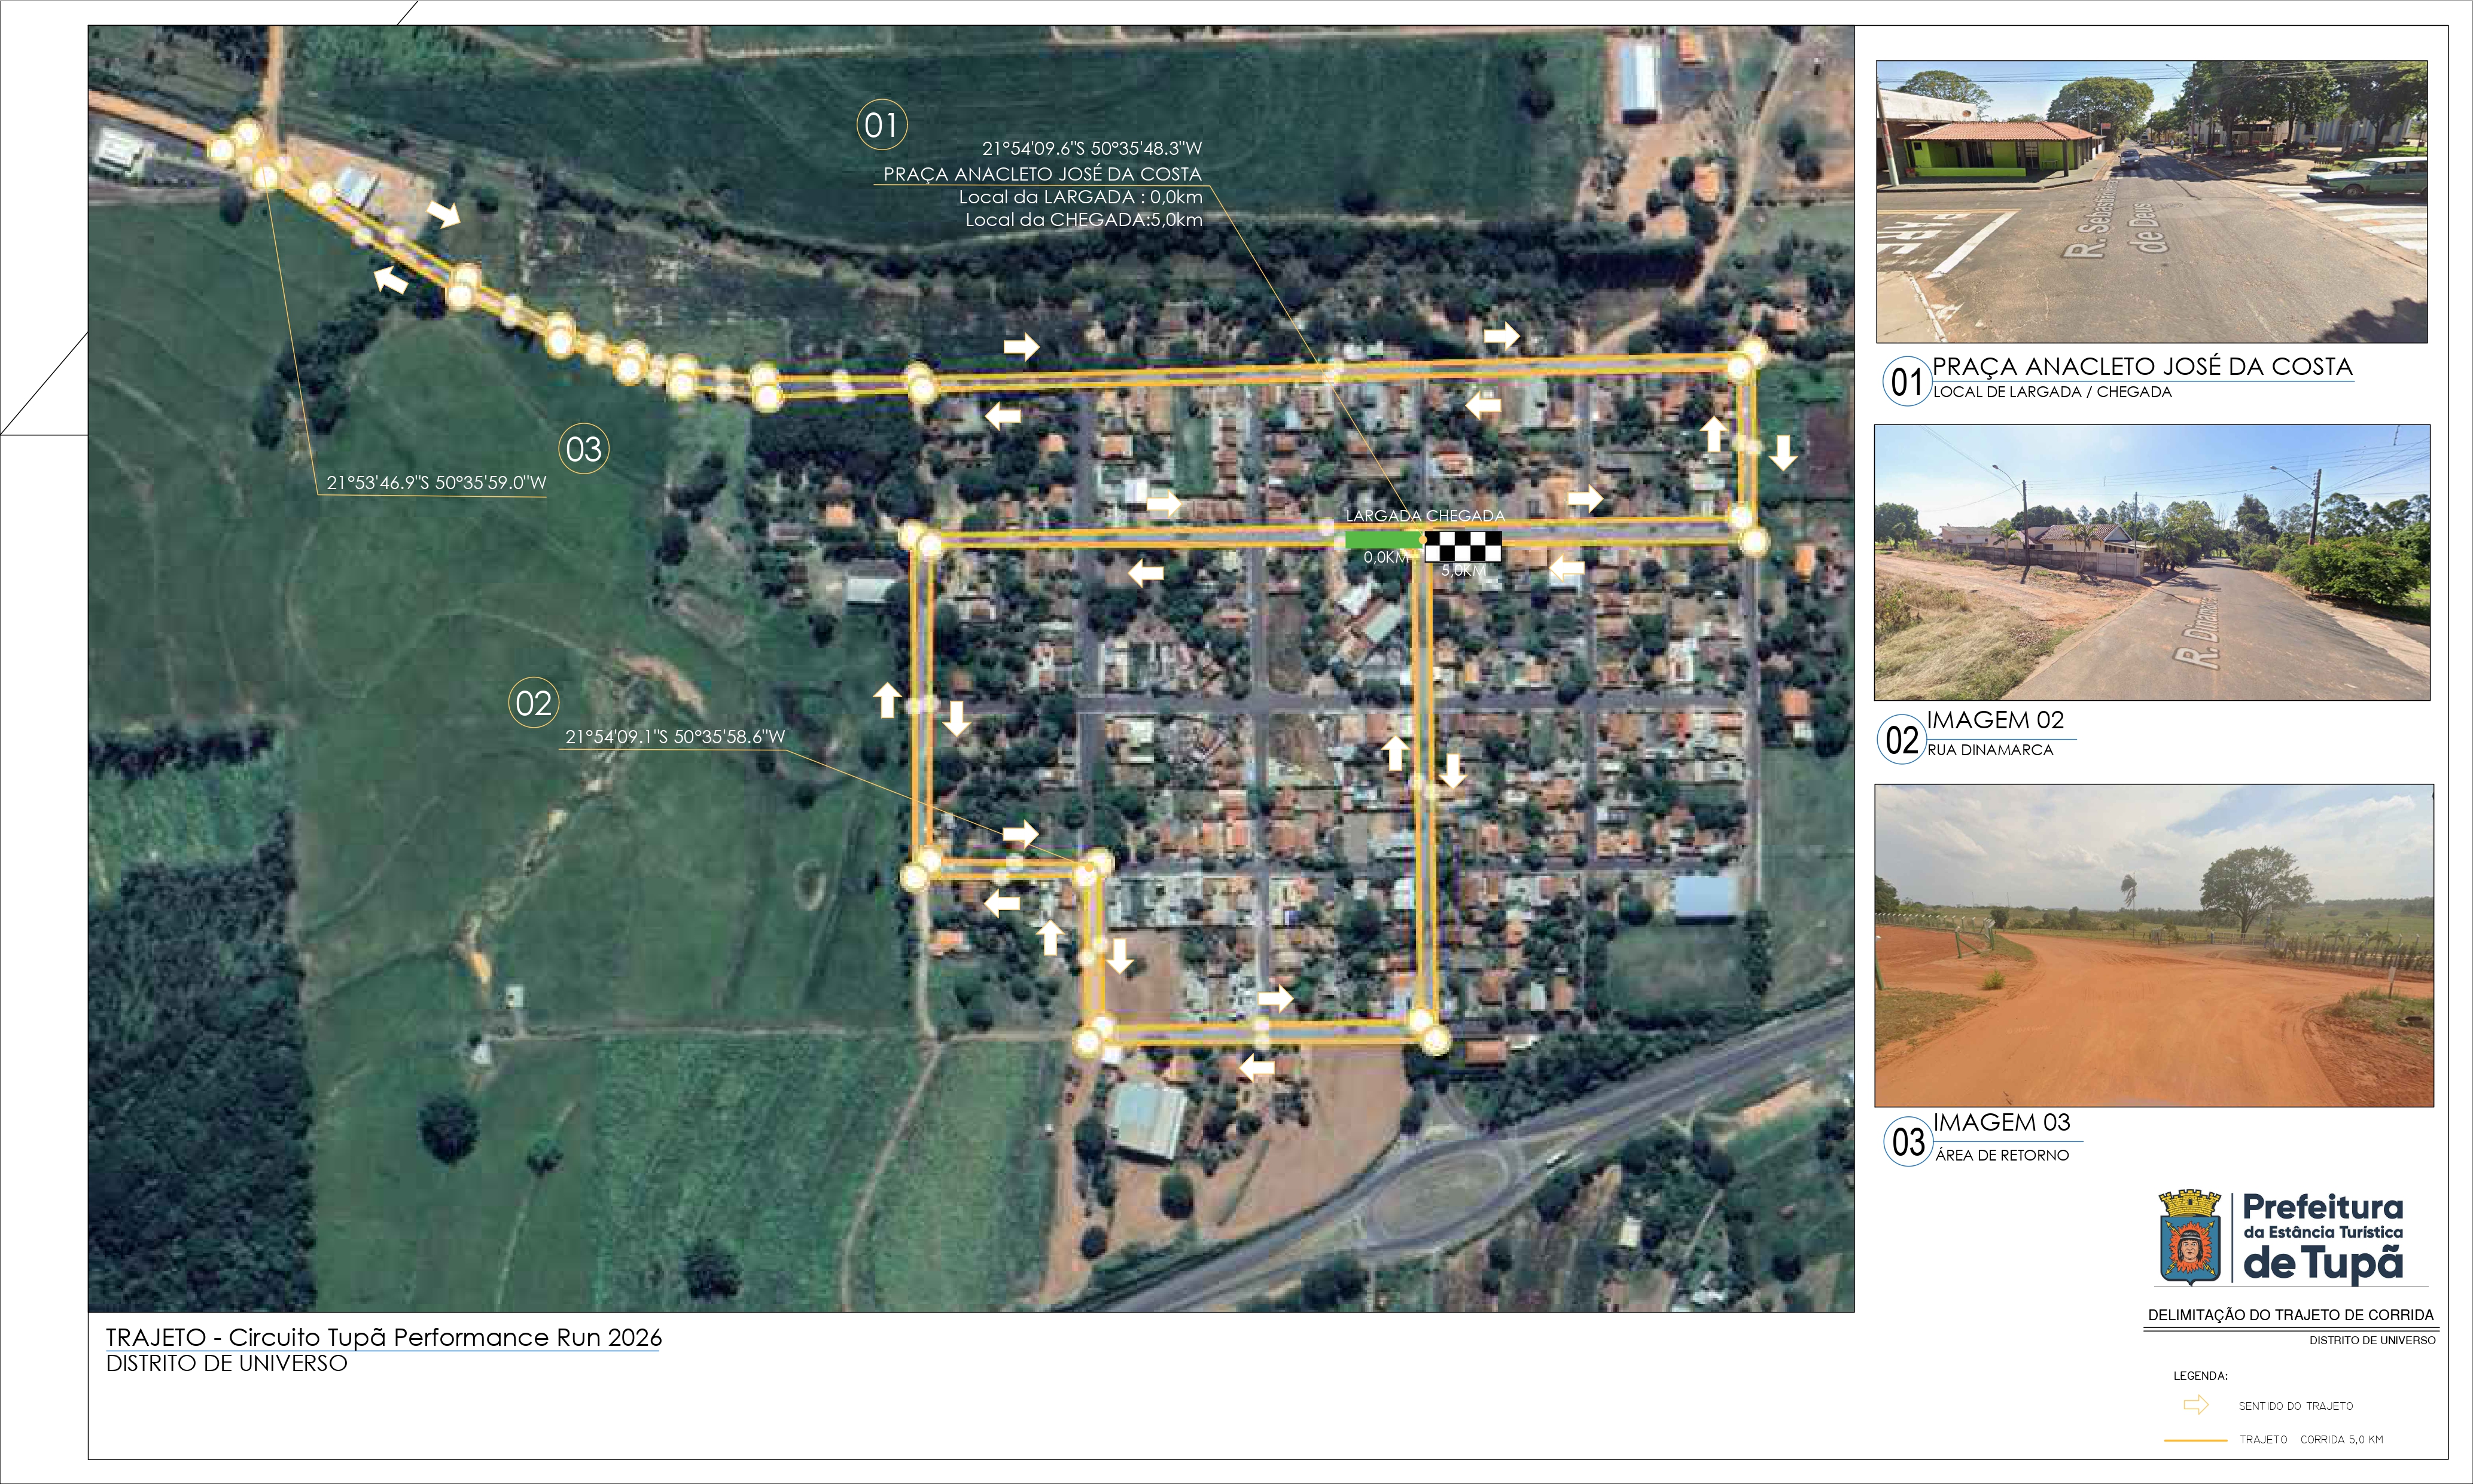Click the checkered CHEGADA finish flag
This screenshot has width=2473, height=1484.
pyautogui.click(x=1463, y=546)
